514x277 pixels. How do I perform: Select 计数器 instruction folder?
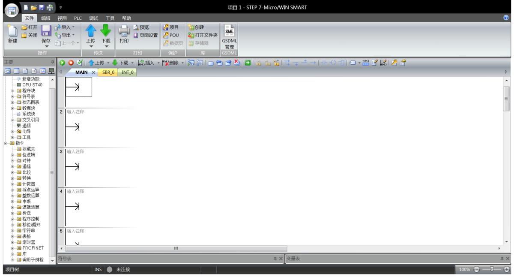26,184
